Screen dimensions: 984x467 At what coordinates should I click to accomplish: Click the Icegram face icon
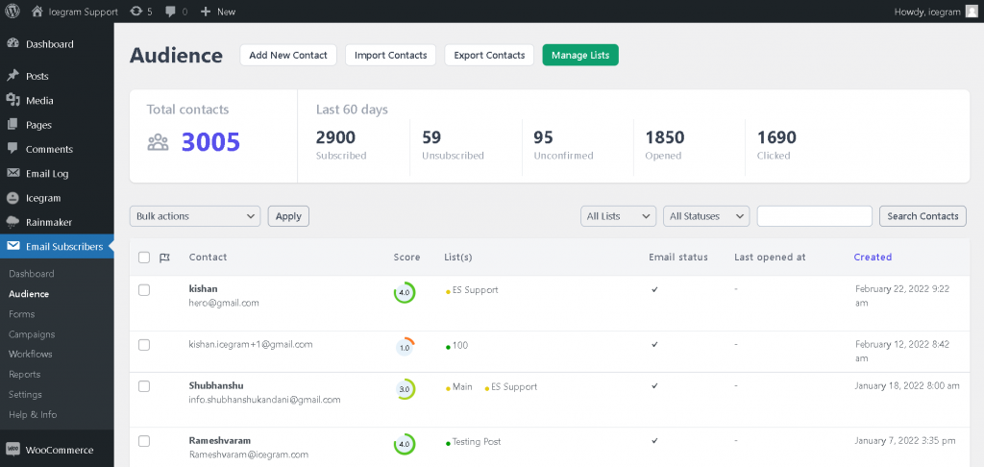(12, 198)
